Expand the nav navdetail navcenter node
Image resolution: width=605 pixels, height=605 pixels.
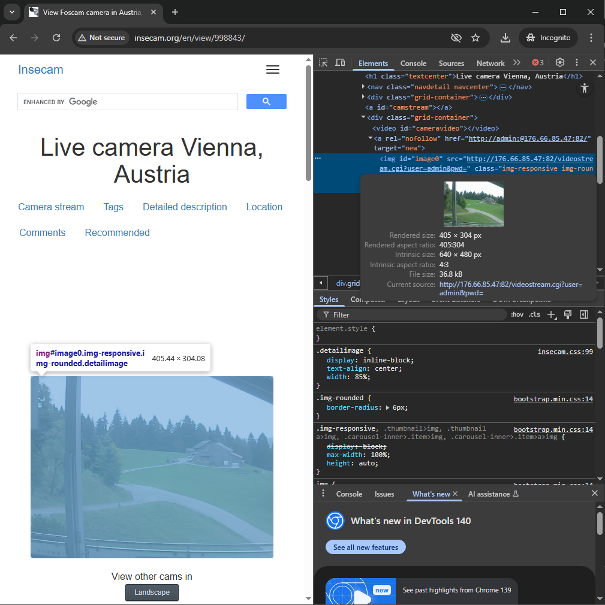(x=363, y=86)
